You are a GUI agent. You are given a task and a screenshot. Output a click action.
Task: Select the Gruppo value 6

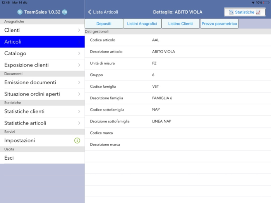[x=153, y=75]
